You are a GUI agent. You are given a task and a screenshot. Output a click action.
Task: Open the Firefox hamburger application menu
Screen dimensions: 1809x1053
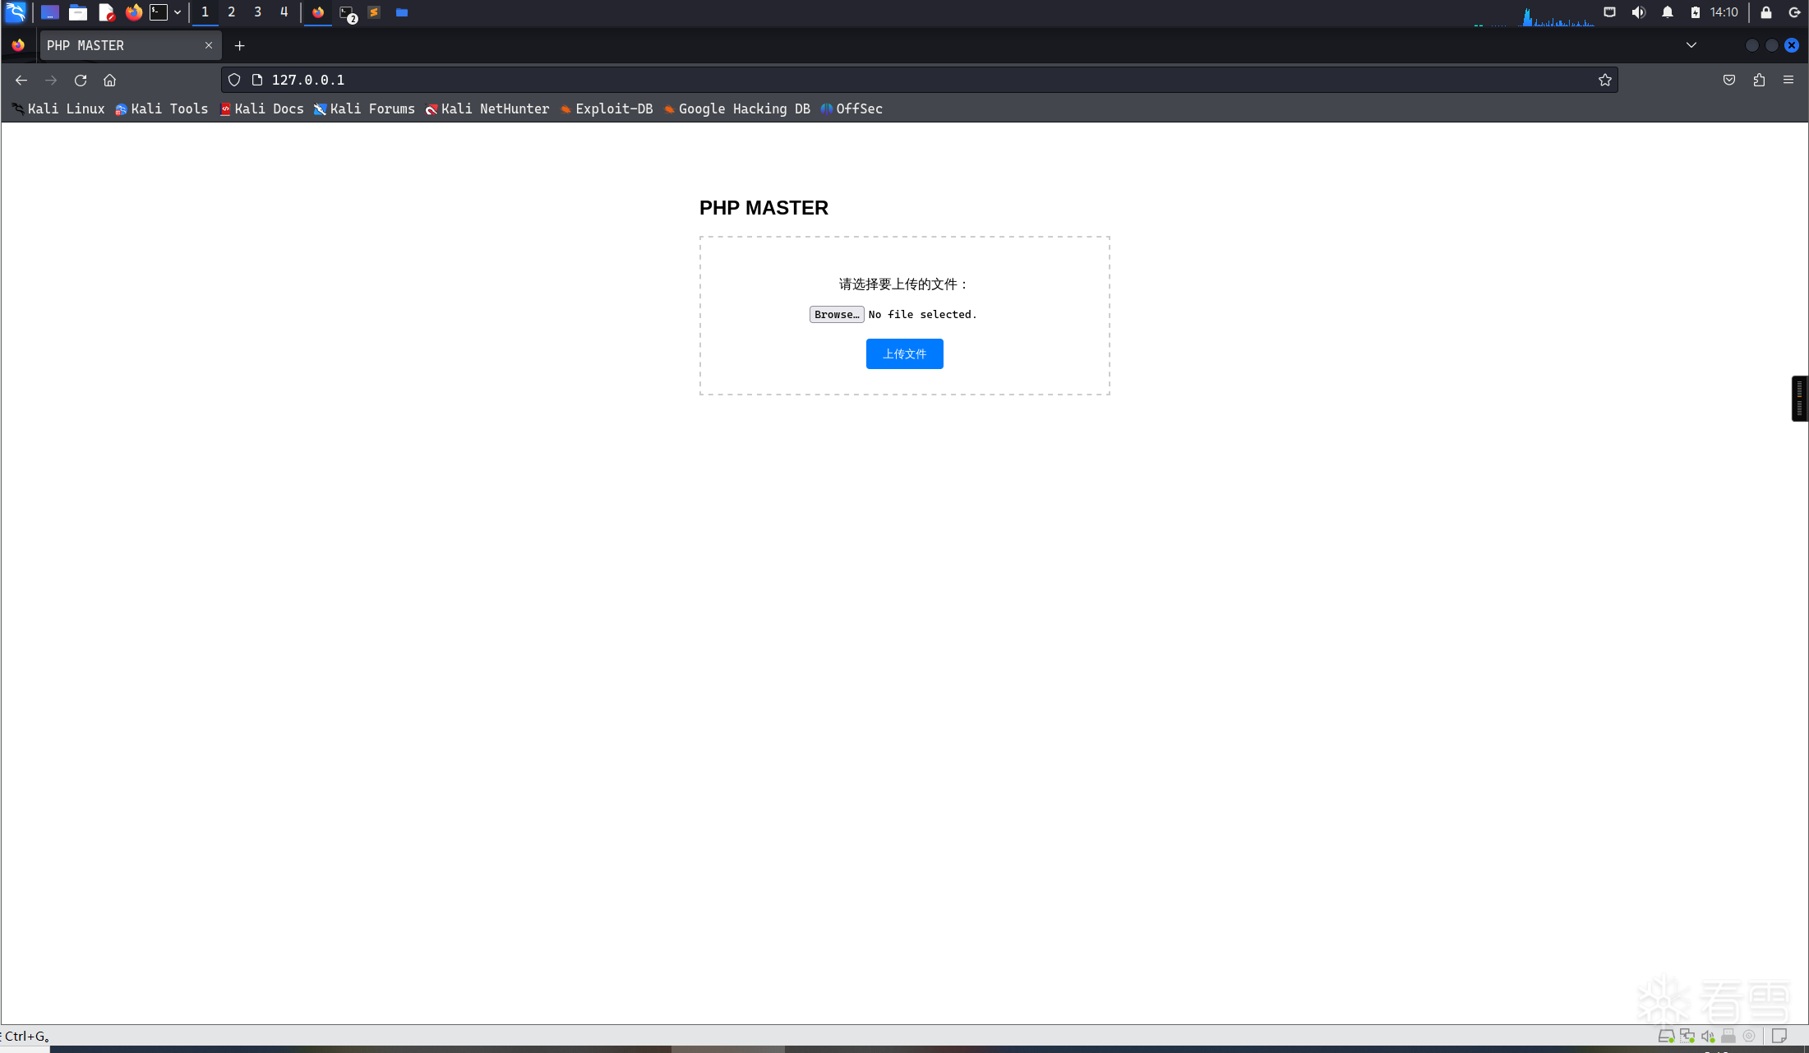[x=1788, y=80]
